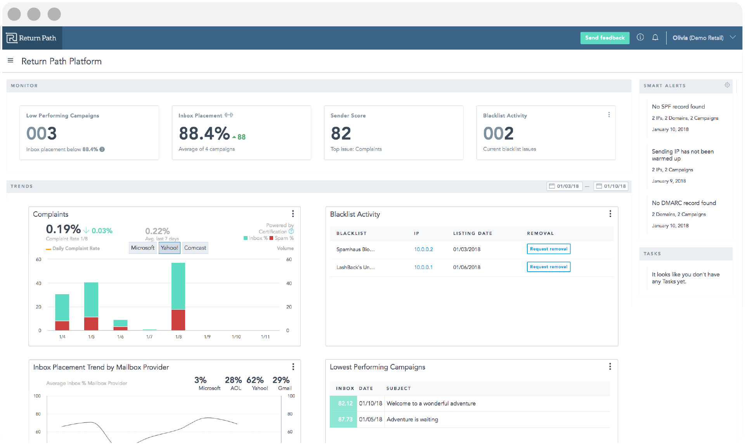
Task: Open IP address 10.0.0.2 link
Action: point(423,249)
